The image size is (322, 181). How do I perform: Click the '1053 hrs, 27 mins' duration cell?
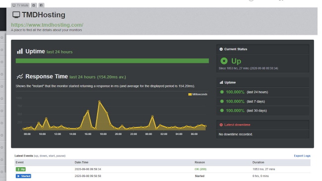[264, 169]
